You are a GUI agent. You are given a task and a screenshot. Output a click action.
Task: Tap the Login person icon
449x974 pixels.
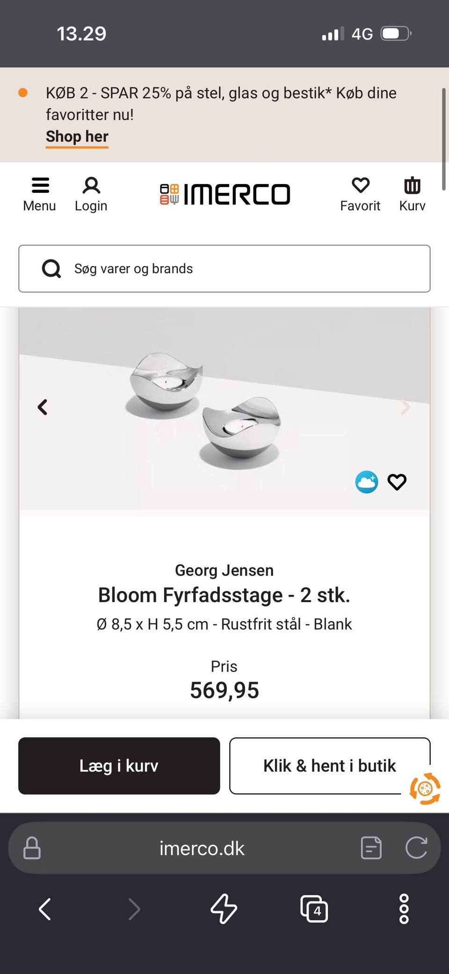coord(91,186)
